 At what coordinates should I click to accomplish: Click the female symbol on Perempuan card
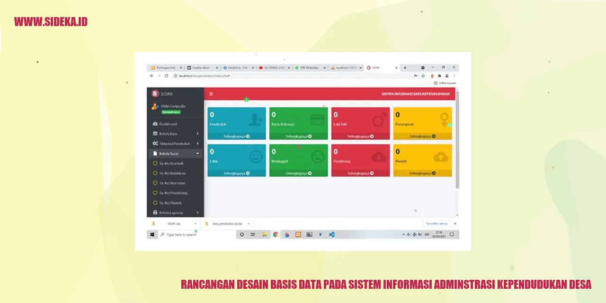click(444, 120)
